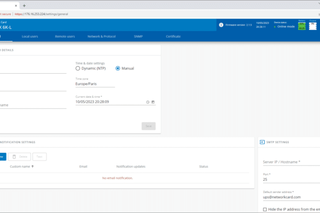Click Firmware version 2.1.5 text

(238, 25)
